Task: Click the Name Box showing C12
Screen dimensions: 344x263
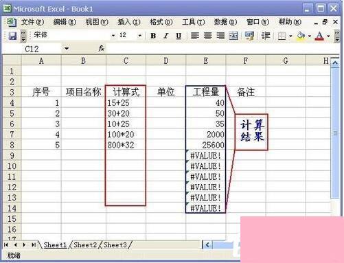Action: click(x=32, y=49)
